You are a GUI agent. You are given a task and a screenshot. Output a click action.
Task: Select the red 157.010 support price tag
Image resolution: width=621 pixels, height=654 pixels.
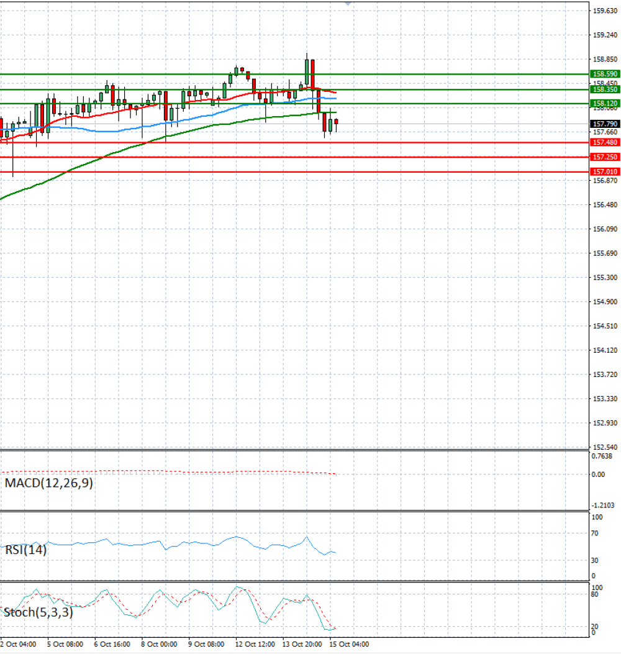coord(605,171)
